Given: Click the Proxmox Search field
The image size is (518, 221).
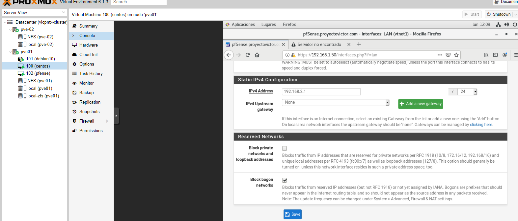Looking at the screenshot, I should (139, 2).
